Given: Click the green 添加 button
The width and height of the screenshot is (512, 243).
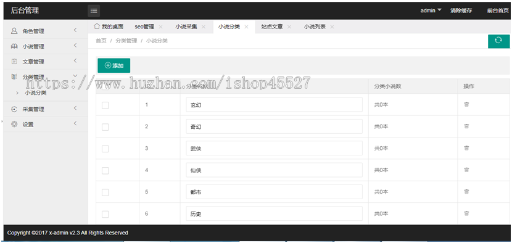Looking at the screenshot, I should coord(114,65).
